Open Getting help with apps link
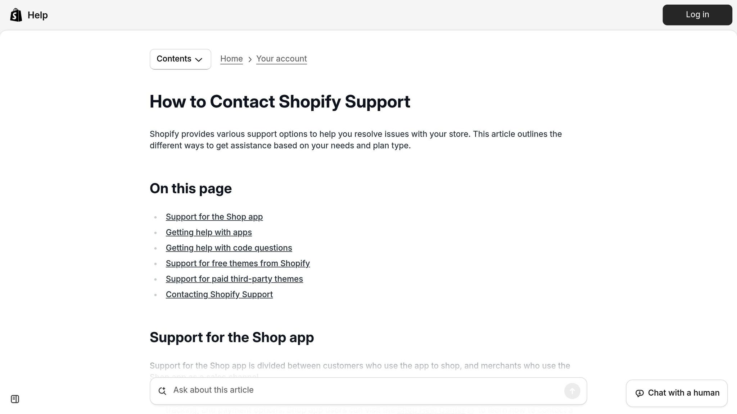Image resolution: width=737 pixels, height=414 pixels. click(209, 232)
